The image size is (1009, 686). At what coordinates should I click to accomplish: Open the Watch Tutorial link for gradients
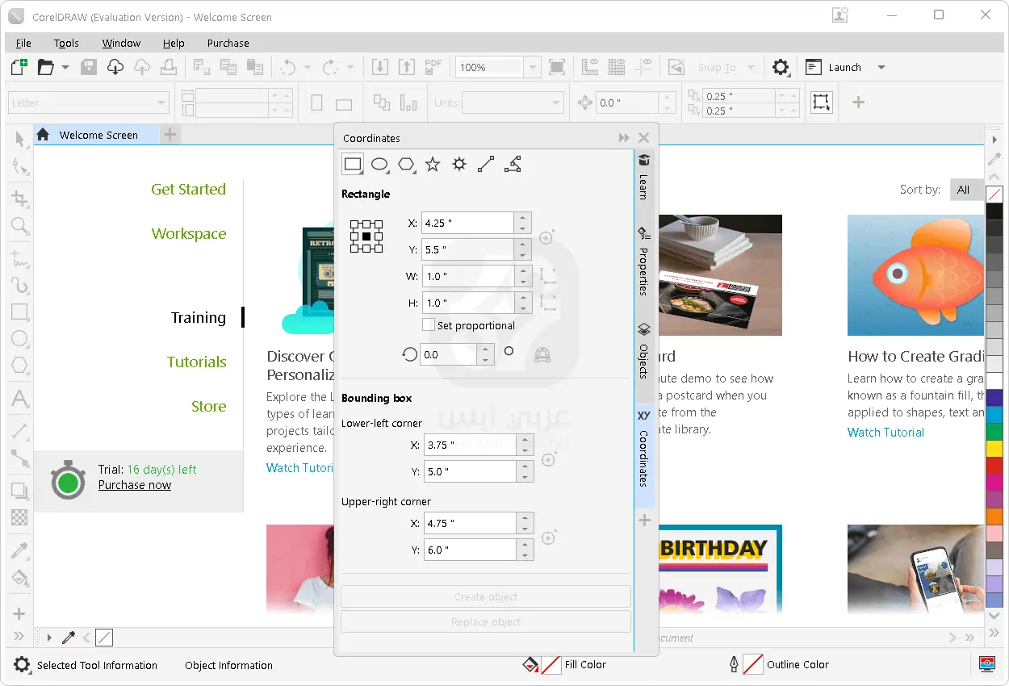tap(885, 433)
